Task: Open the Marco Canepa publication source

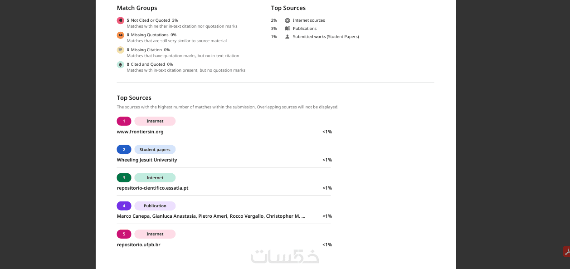Action: point(211,216)
